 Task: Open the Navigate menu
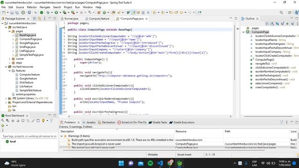pos(45,7)
